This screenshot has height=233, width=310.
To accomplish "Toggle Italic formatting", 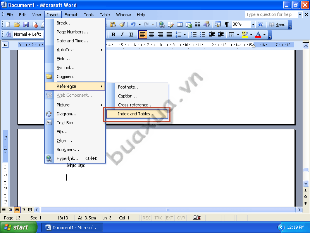I will [x=122, y=35].
